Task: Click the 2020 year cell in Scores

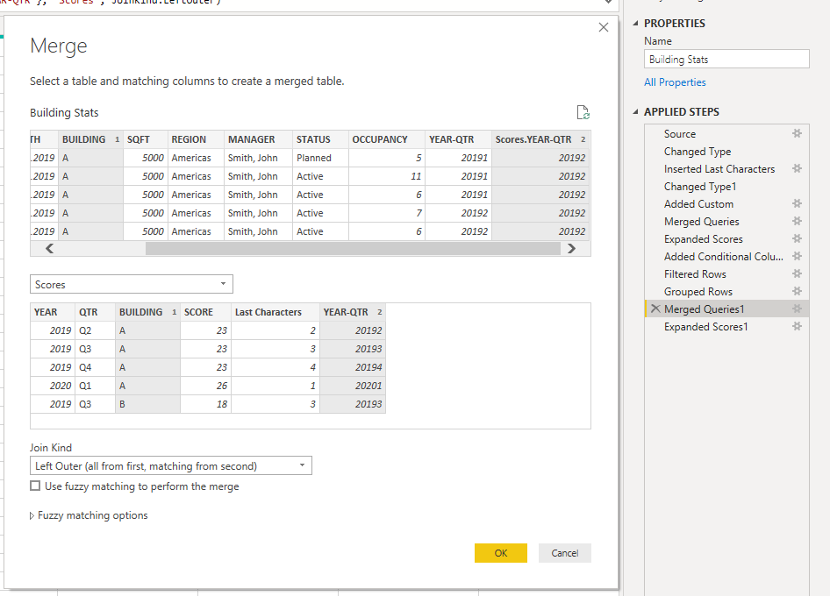Action: (x=53, y=386)
